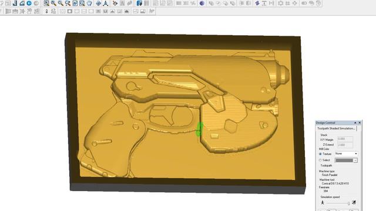
Task: Click the fast running figure speed icon
Action: tap(354, 203)
